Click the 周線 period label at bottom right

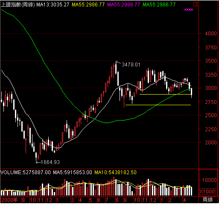(x=207, y=200)
